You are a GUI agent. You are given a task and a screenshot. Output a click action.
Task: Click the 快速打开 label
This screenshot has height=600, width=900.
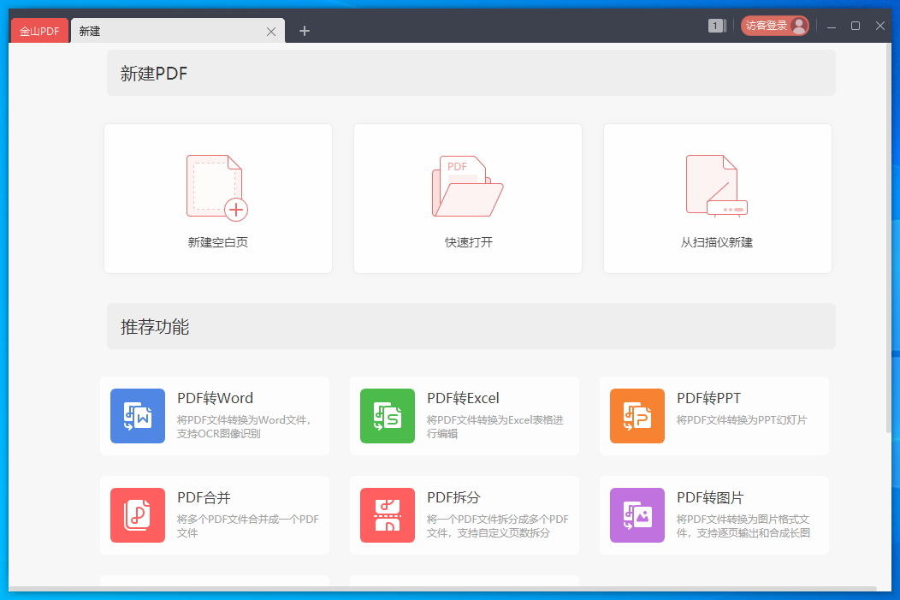tap(468, 242)
